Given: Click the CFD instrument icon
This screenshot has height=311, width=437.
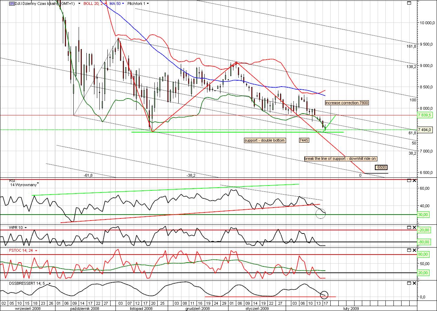Looking at the screenshot, I should 11,3.
